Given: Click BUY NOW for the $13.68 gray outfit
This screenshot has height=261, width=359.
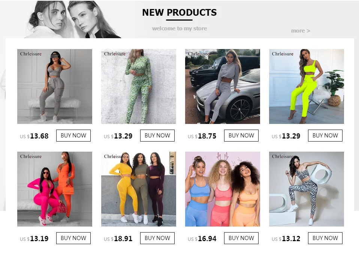Looking at the screenshot, I should 73,136.
